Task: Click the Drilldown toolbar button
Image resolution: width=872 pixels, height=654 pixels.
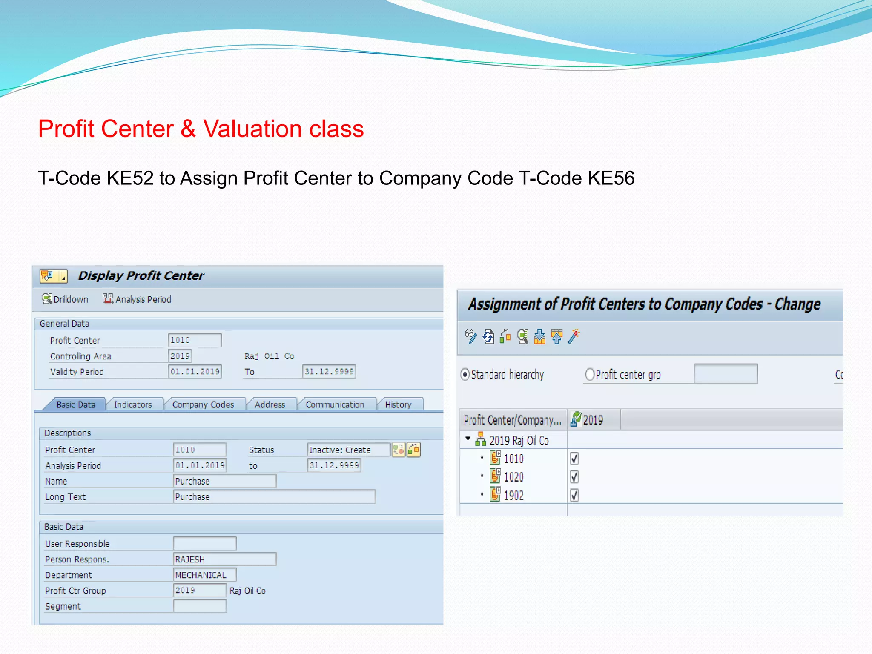Action: [x=65, y=299]
